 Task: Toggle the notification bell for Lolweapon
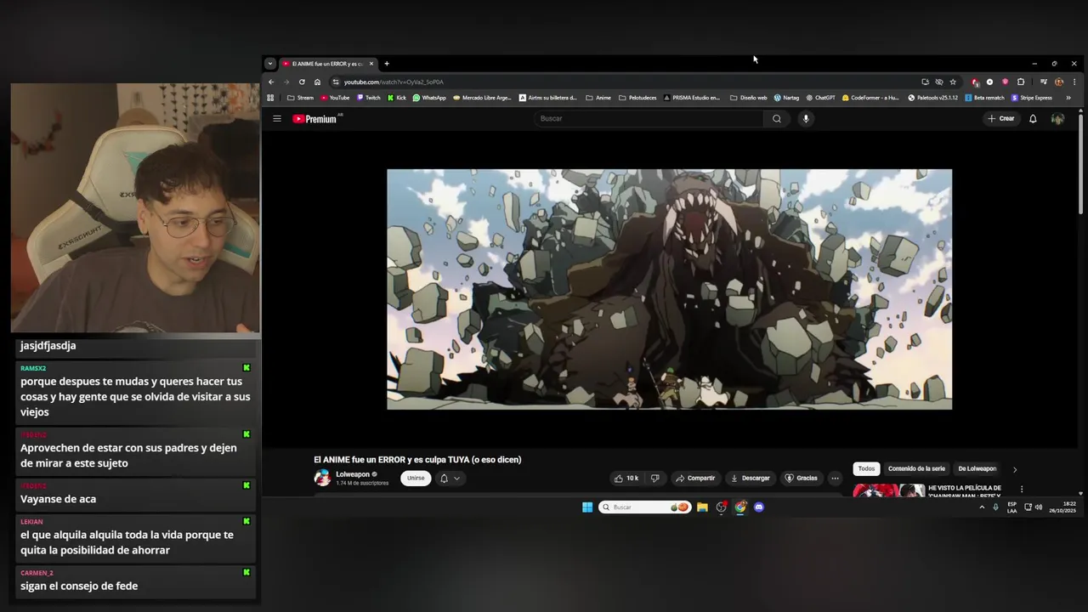(444, 479)
